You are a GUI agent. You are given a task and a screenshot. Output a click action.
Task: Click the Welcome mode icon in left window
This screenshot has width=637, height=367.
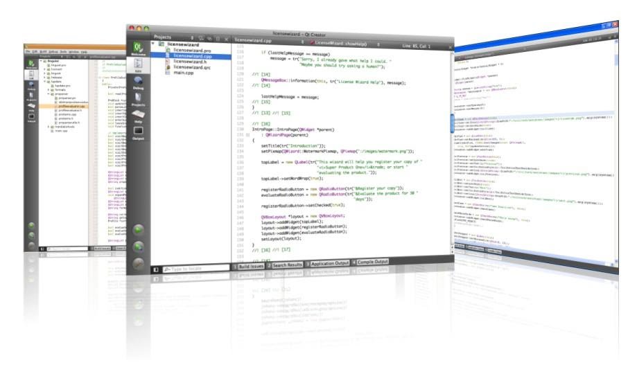(x=31, y=64)
